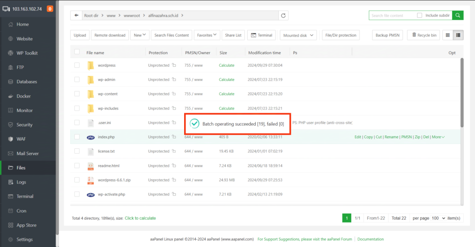Open Databases in the sidebar
475x247 pixels.
(26, 82)
